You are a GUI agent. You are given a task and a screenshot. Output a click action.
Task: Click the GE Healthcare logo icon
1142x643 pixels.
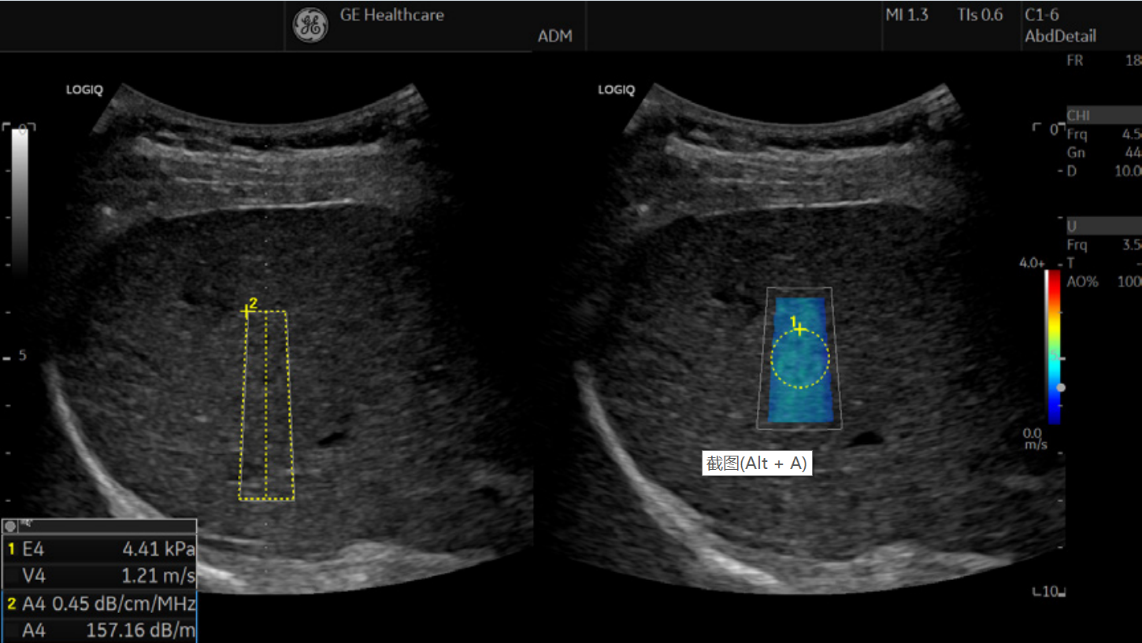310,25
